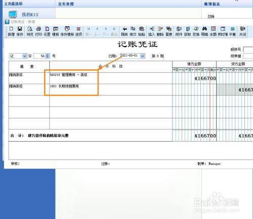Click the second row summary 摊销装修
253x219 pixels.
(16, 86)
